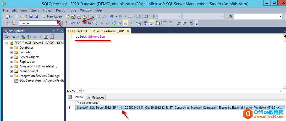Expand the Security folder node
Screen dimensions: 286x121
point(11,53)
